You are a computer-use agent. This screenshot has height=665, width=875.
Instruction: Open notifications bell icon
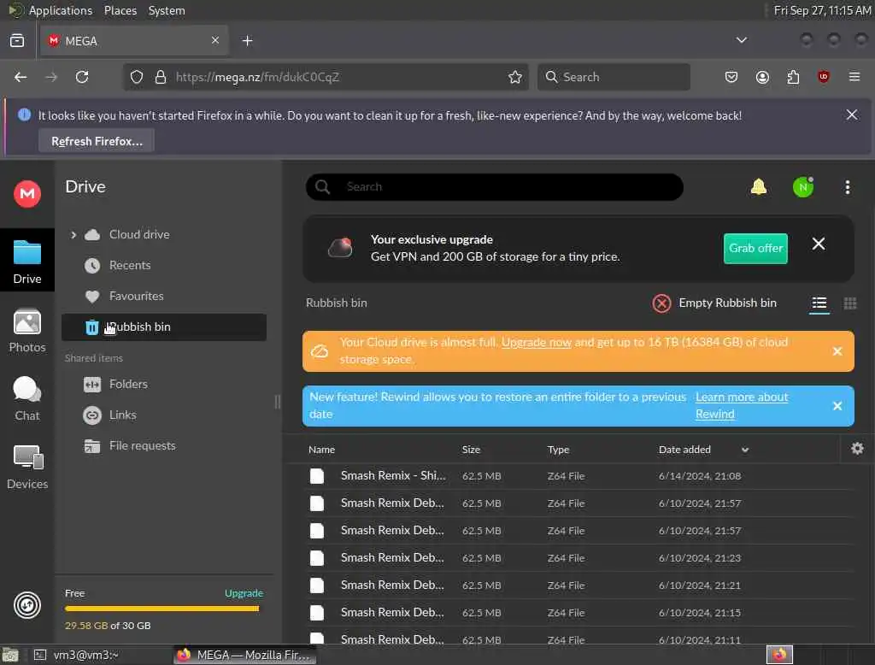tap(759, 187)
